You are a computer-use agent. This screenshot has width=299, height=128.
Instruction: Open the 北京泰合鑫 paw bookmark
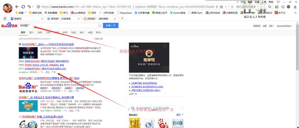coord(142,13)
